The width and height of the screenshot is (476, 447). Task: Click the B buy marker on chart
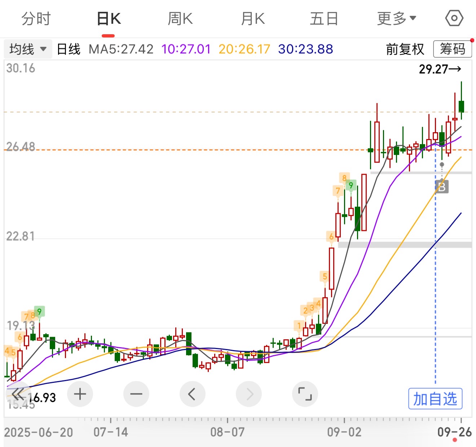tap(442, 187)
